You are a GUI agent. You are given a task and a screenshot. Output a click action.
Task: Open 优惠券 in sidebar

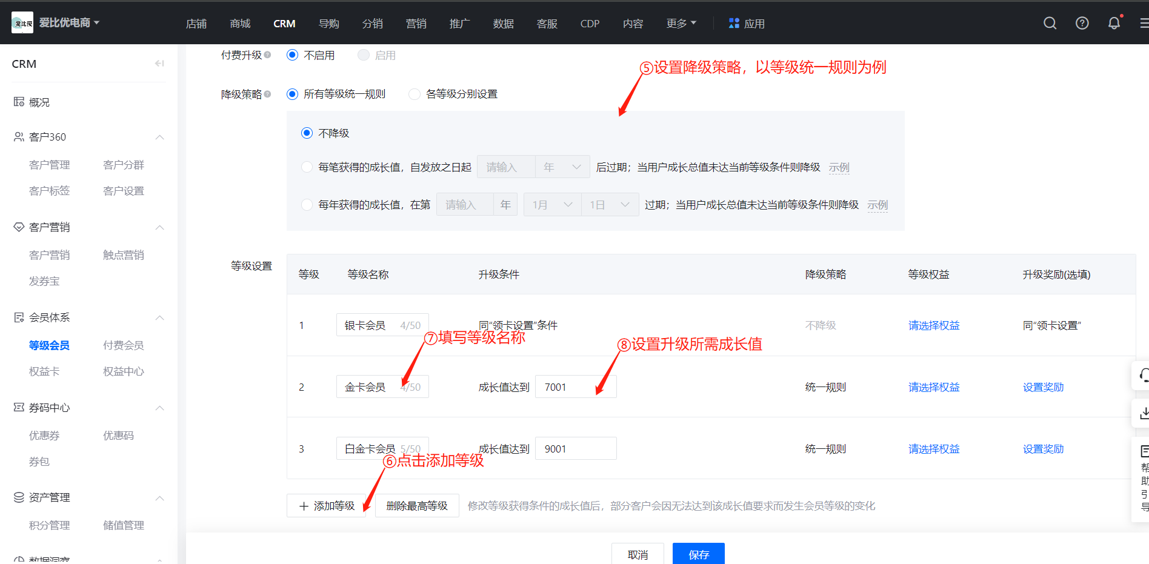click(44, 436)
